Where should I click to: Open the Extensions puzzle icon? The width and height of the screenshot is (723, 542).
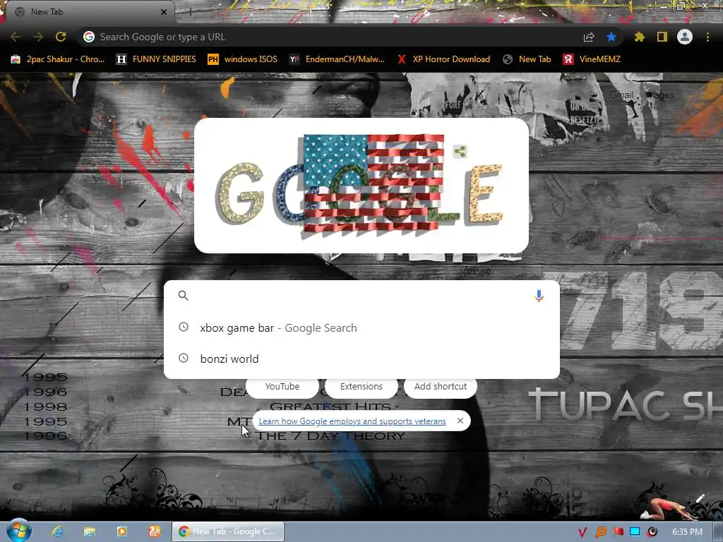[640, 37]
